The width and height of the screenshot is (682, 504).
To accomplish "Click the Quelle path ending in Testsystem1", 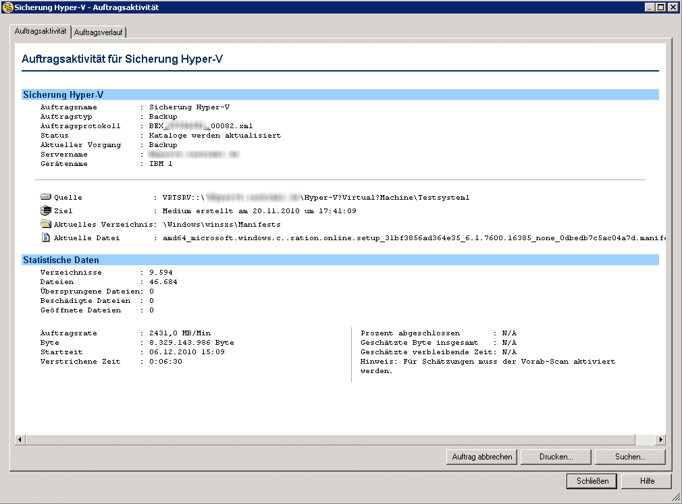I will tap(316, 197).
